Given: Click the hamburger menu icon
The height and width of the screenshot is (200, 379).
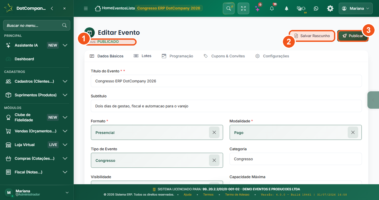Looking at the screenshot, I should (86, 8).
